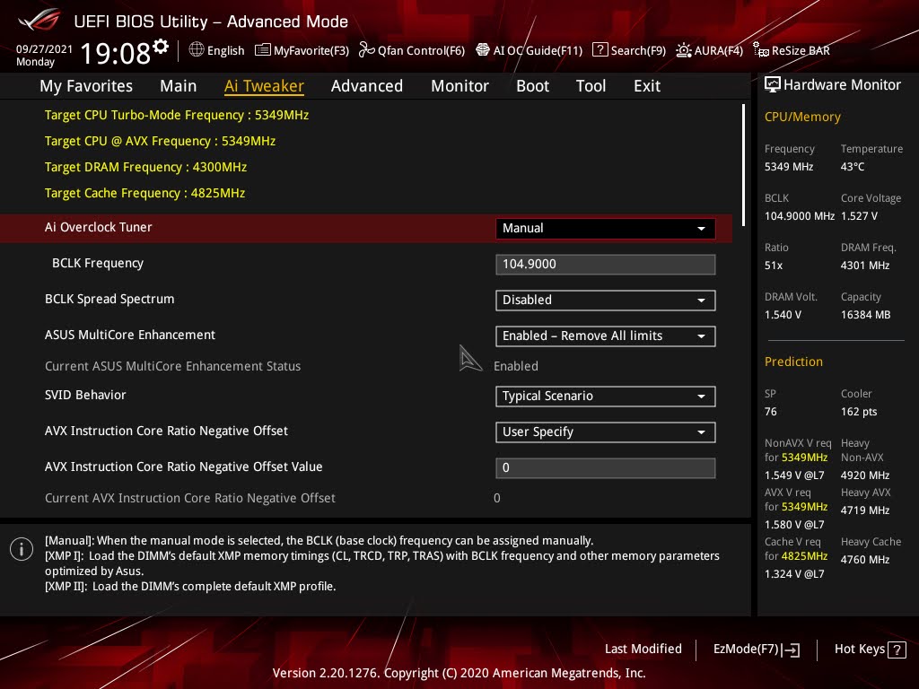Open the Qfan Control utility
The width and height of the screenshot is (919, 689).
point(412,50)
